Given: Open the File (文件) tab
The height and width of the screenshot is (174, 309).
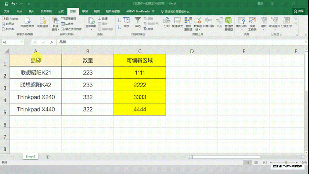Looking at the screenshot, I should tap(7, 12).
